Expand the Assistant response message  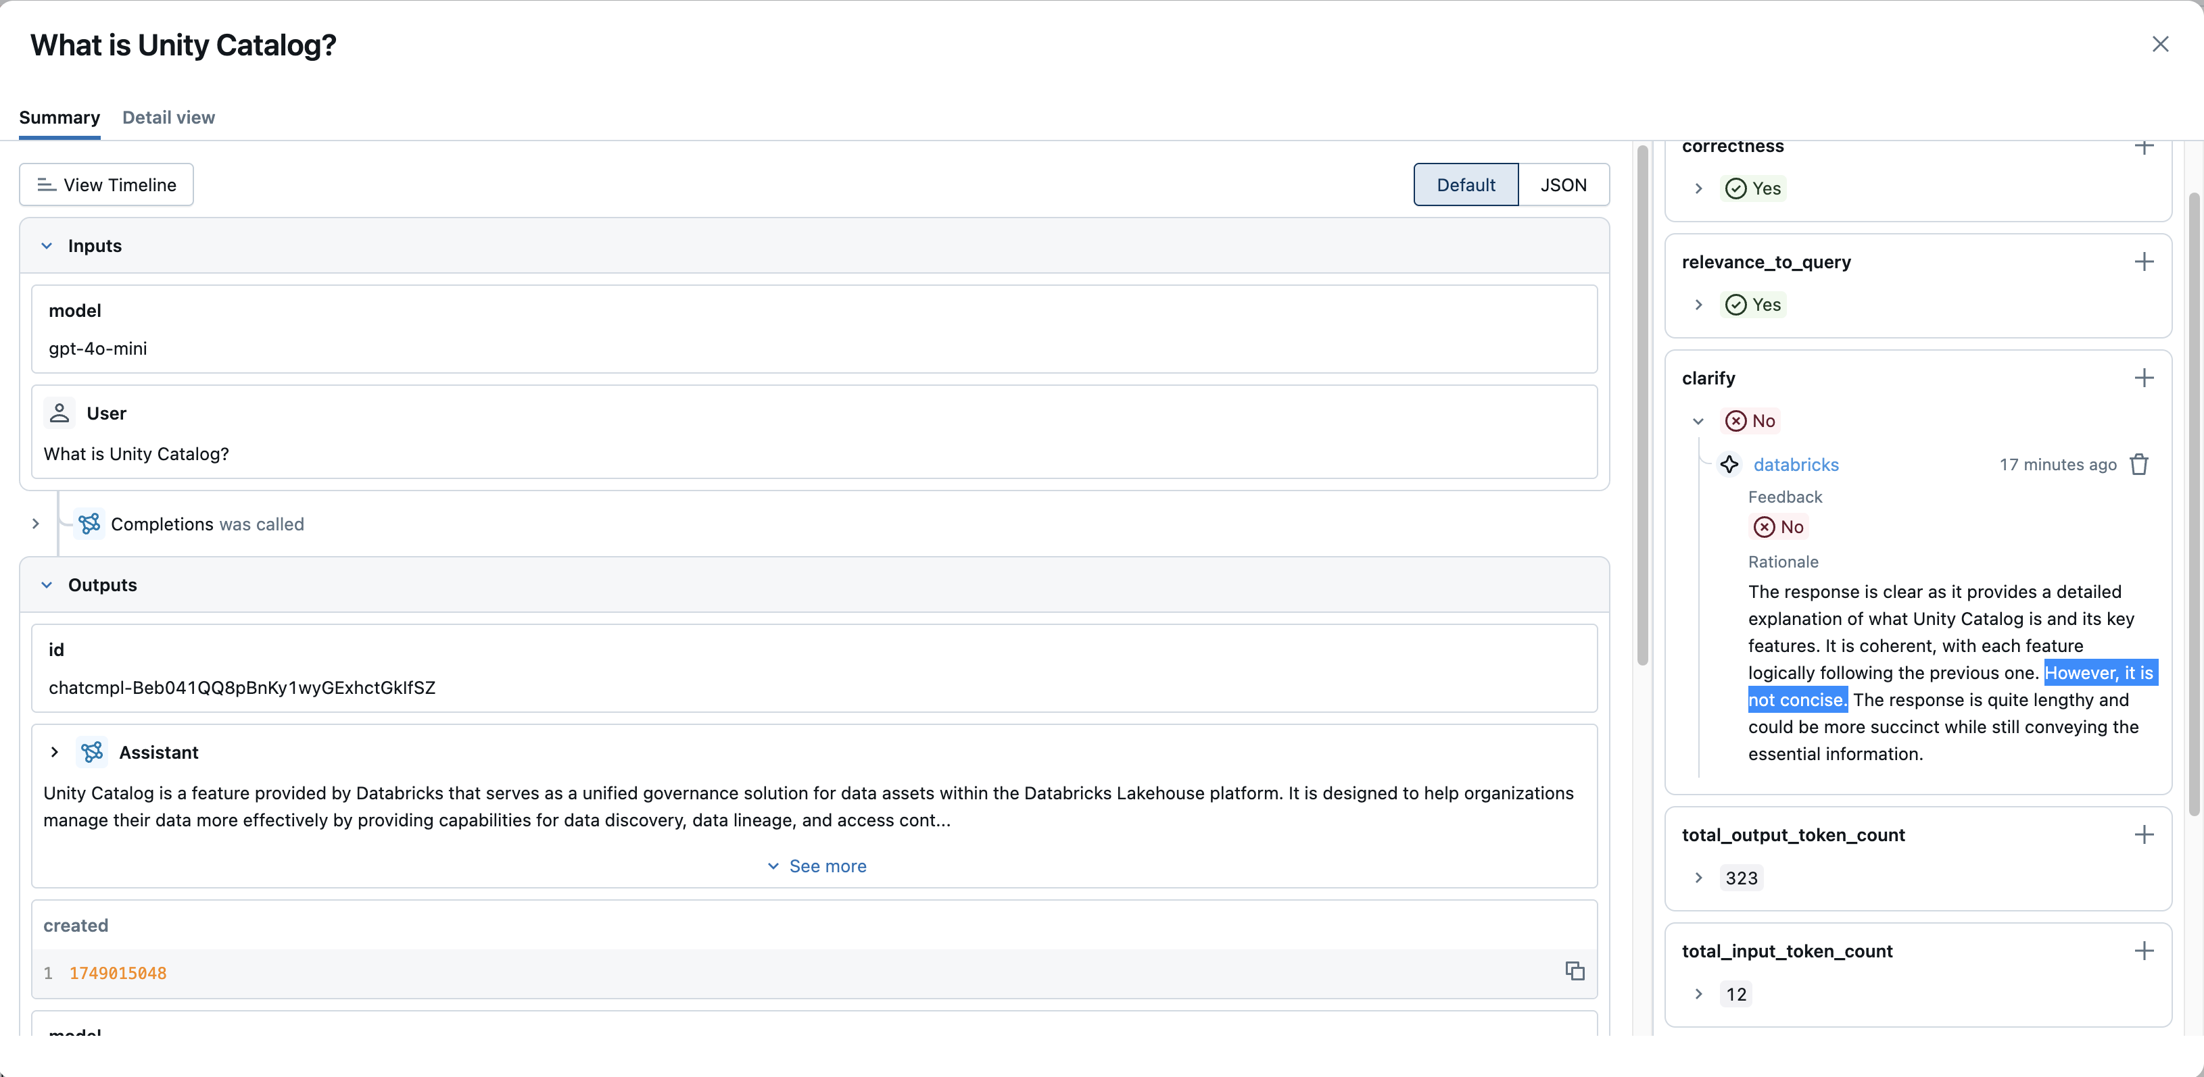(x=55, y=752)
